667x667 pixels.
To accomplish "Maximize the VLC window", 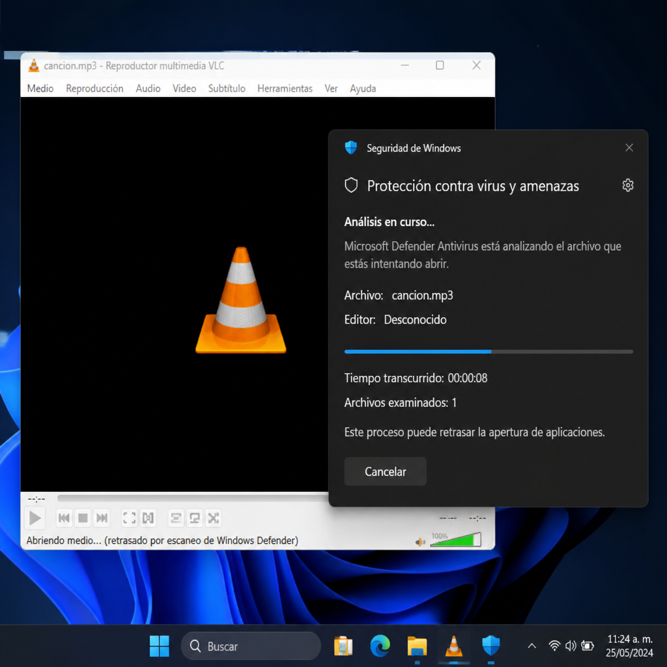I will (x=440, y=66).
